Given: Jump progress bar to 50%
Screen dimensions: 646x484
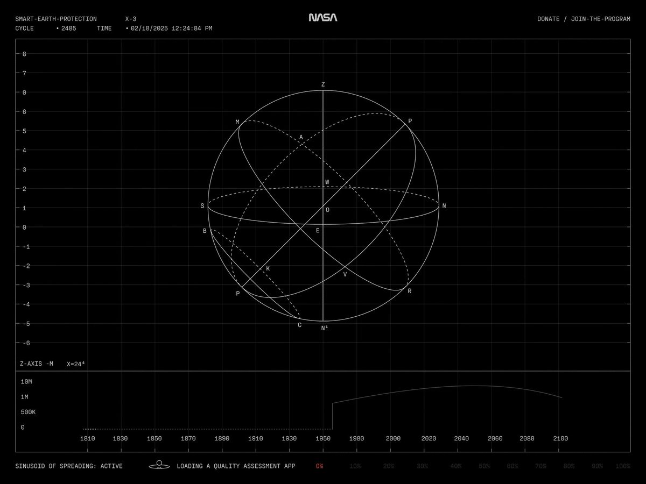Looking at the screenshot, I should 484,466.
